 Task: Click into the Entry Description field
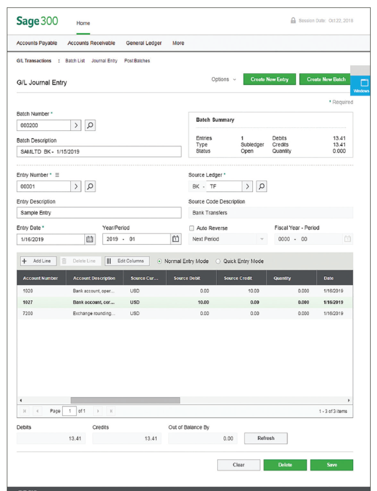click(x=99, y=213)
